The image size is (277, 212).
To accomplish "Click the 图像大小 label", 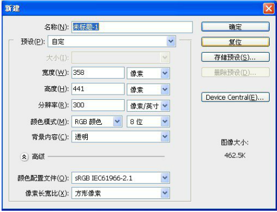I will [x=235, y=142].
